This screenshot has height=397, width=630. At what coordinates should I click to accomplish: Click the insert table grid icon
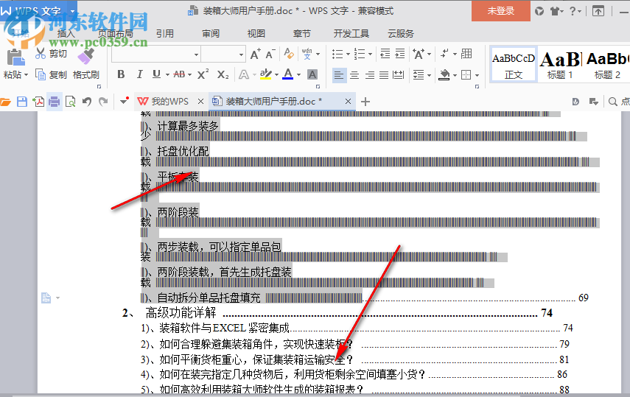[x=466, y=54]
